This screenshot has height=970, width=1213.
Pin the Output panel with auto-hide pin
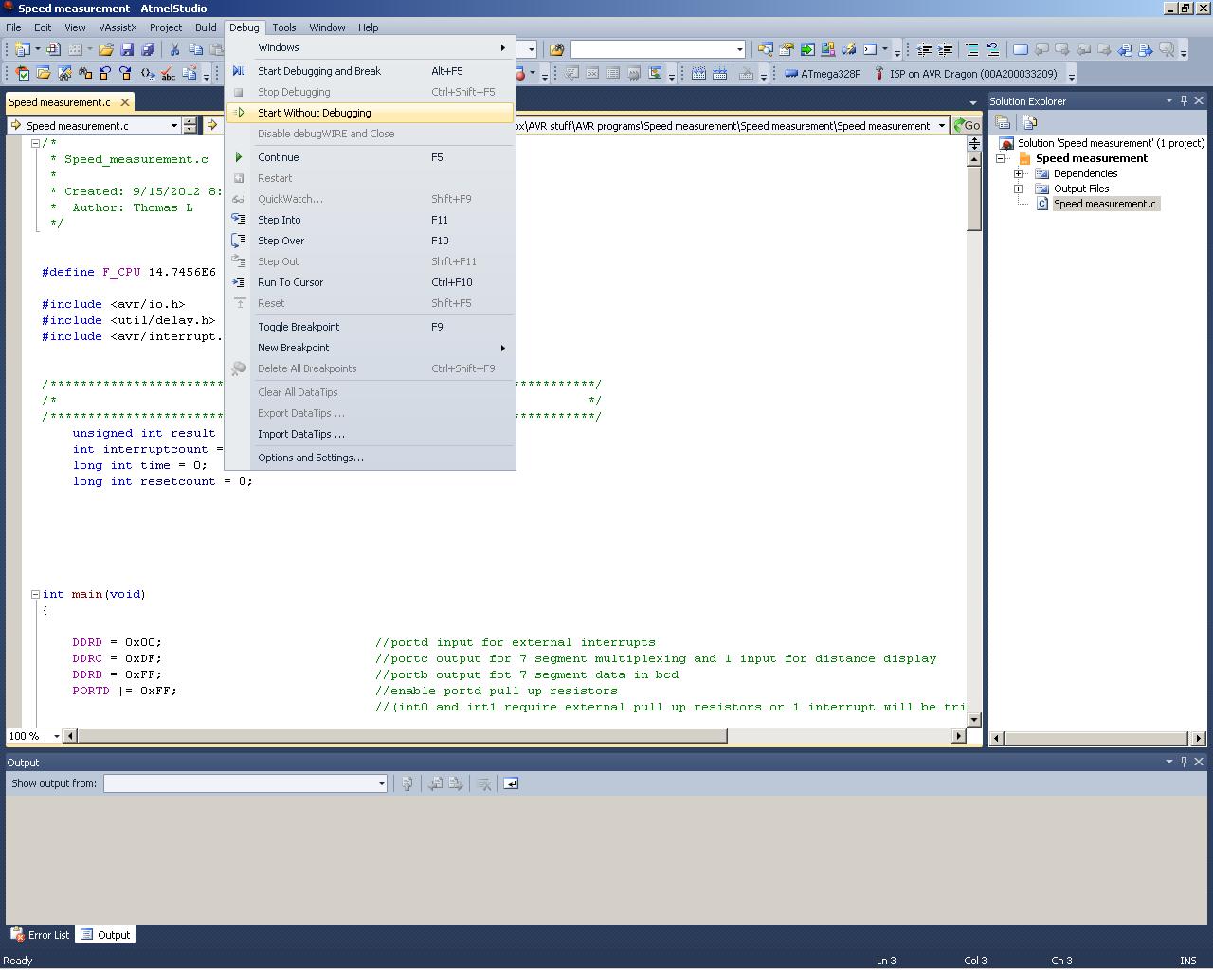(1184, 762)
